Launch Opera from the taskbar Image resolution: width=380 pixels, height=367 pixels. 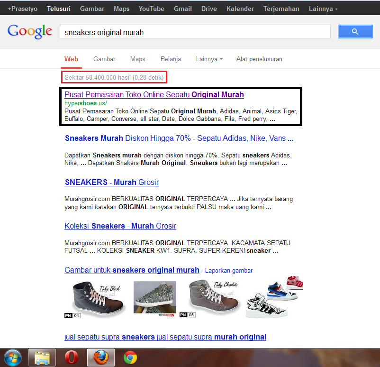click(72, 358)
